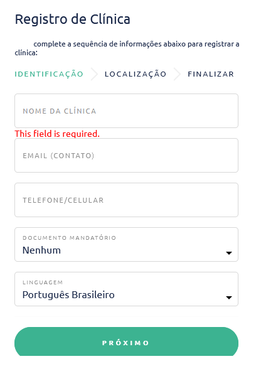Select the Telefone/Celular input box

(x=126, y=200)
